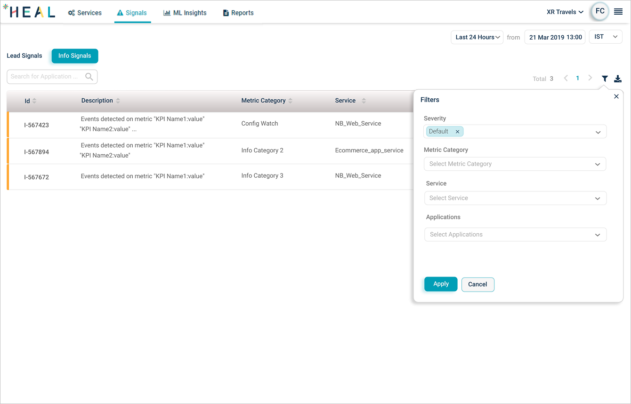
Task: Open the hamburger menu icon
Action: [618, 12]
